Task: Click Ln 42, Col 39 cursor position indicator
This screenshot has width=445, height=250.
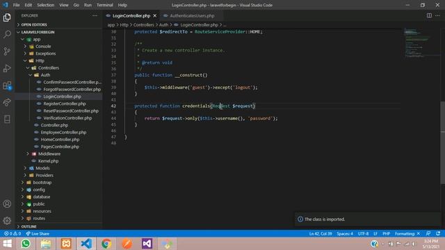Action: coord(321,233)
